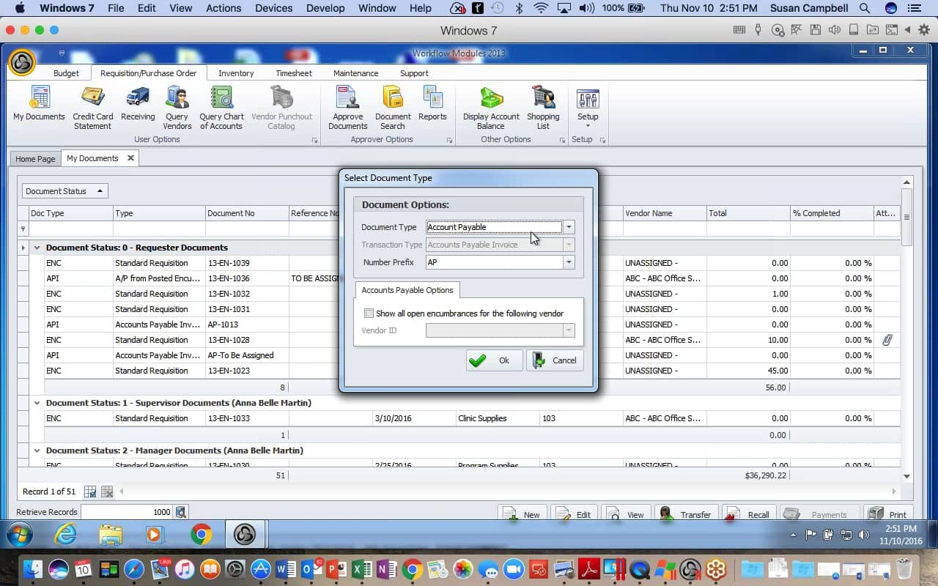Open Reports icon

point(432,103)
